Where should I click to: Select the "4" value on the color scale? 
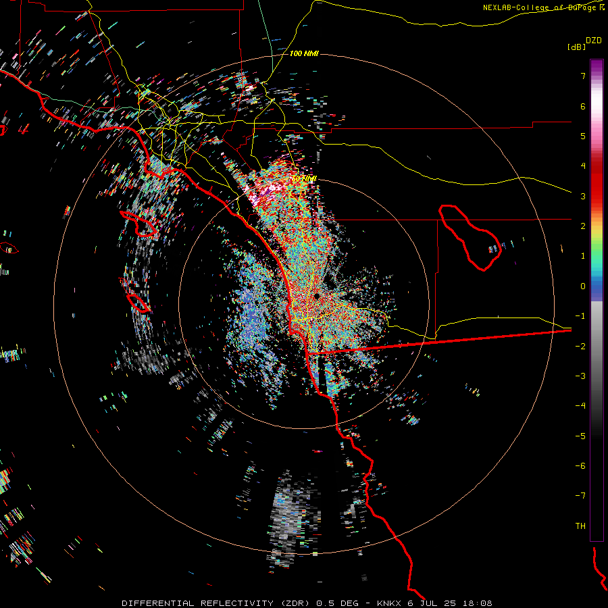coord(583,166)
